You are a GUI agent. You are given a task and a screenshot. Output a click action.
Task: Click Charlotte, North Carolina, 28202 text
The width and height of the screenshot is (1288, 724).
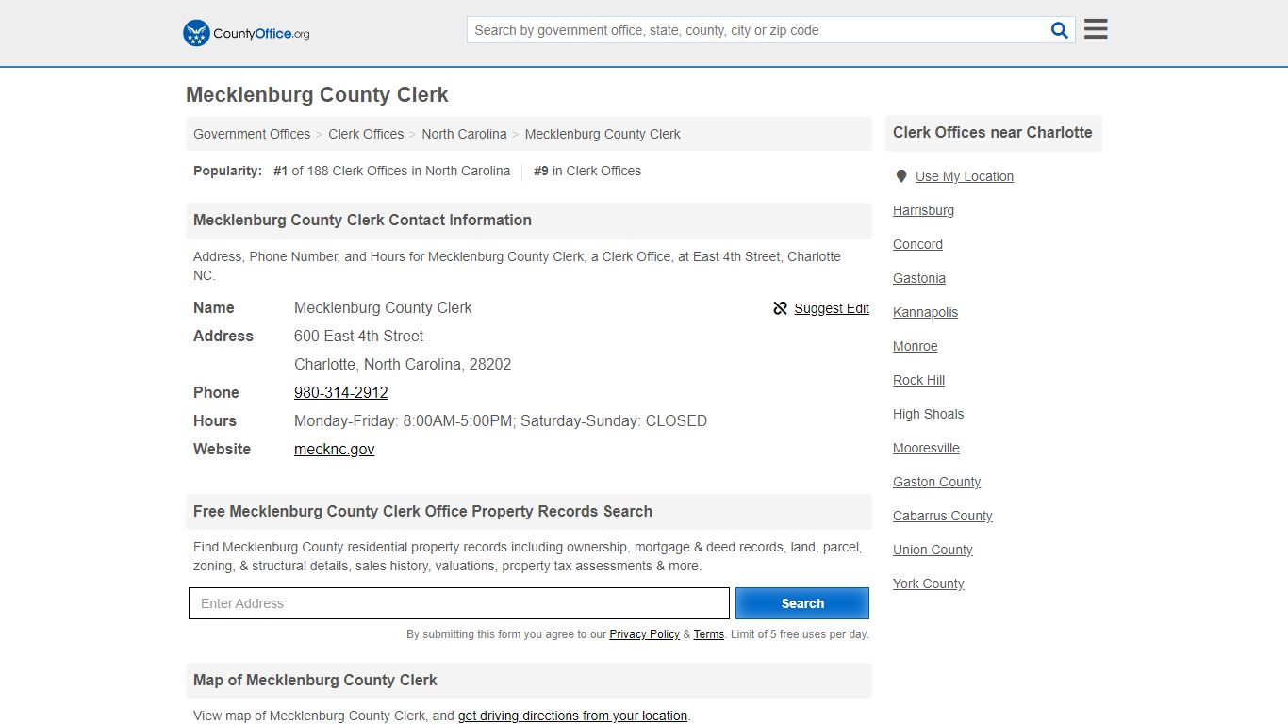[x=403, y=364]
